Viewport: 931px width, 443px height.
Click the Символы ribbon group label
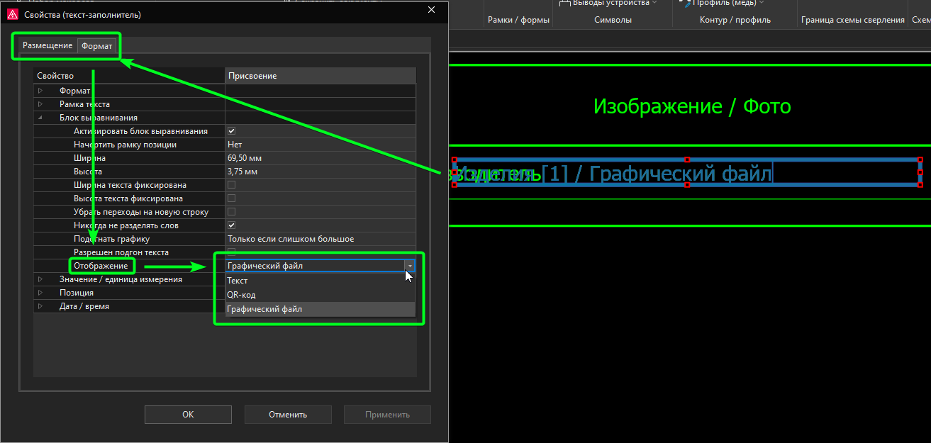tap(613, 20)
